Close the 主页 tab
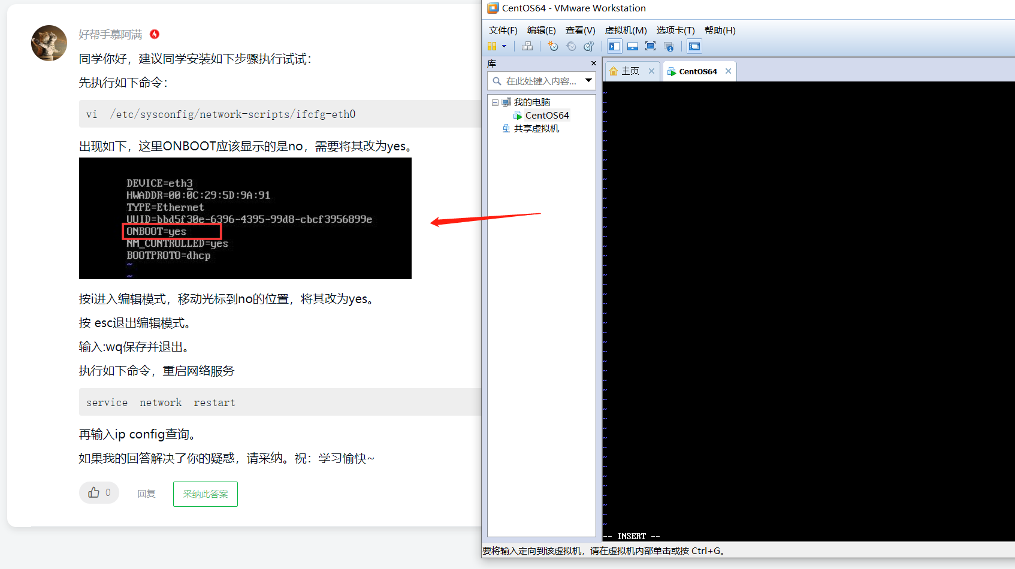The height and width of the screenshot is (569, 1015). (651, 71)
